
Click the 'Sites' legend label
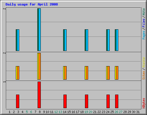144,75
